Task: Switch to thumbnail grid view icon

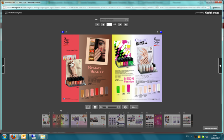Action: pos(95,107)
